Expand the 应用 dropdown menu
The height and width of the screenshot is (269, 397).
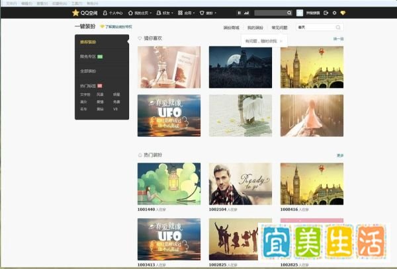click(187, 13)
